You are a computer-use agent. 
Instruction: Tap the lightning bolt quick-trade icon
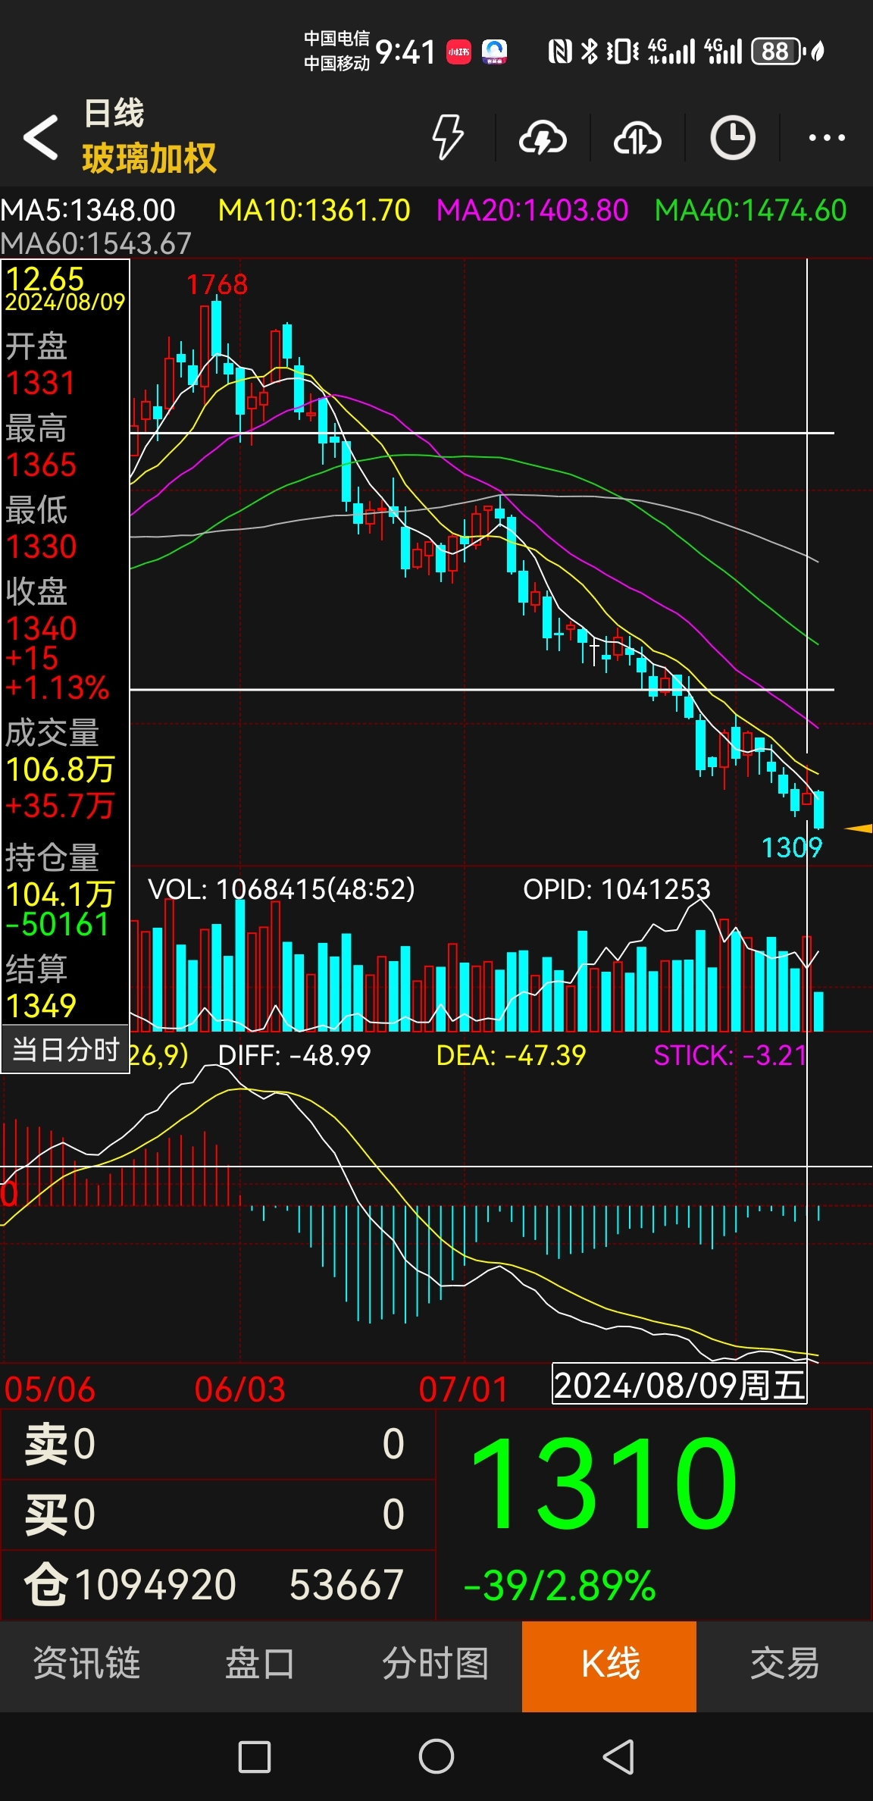tap(447, 137)
